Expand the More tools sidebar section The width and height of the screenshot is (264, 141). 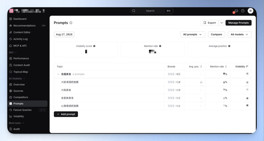tap(16, 123)
